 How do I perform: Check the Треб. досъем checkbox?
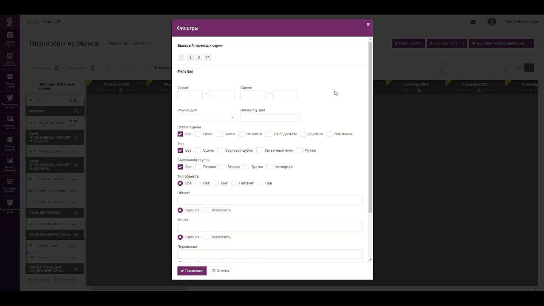269,134
